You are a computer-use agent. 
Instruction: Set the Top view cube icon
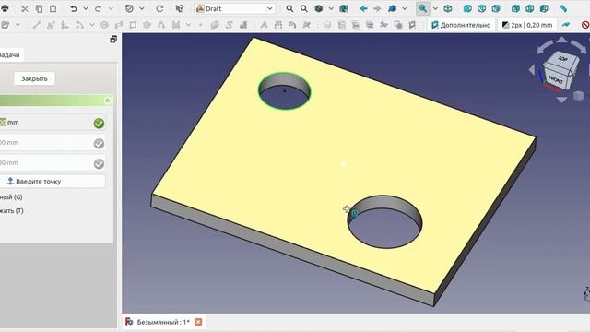(x=481, y=8)
